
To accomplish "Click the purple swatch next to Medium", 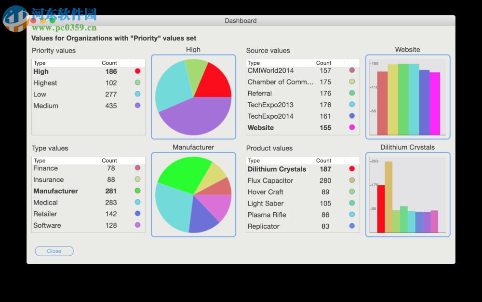I will point(137,106).
